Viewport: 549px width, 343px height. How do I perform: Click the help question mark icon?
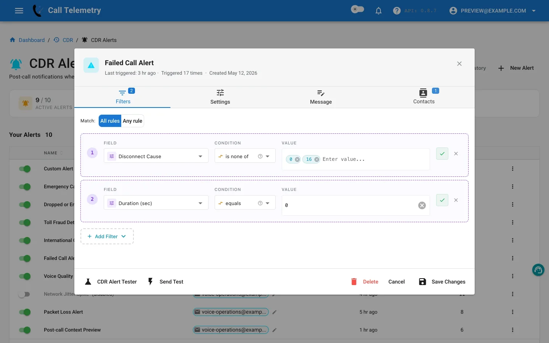click(397, 11)
